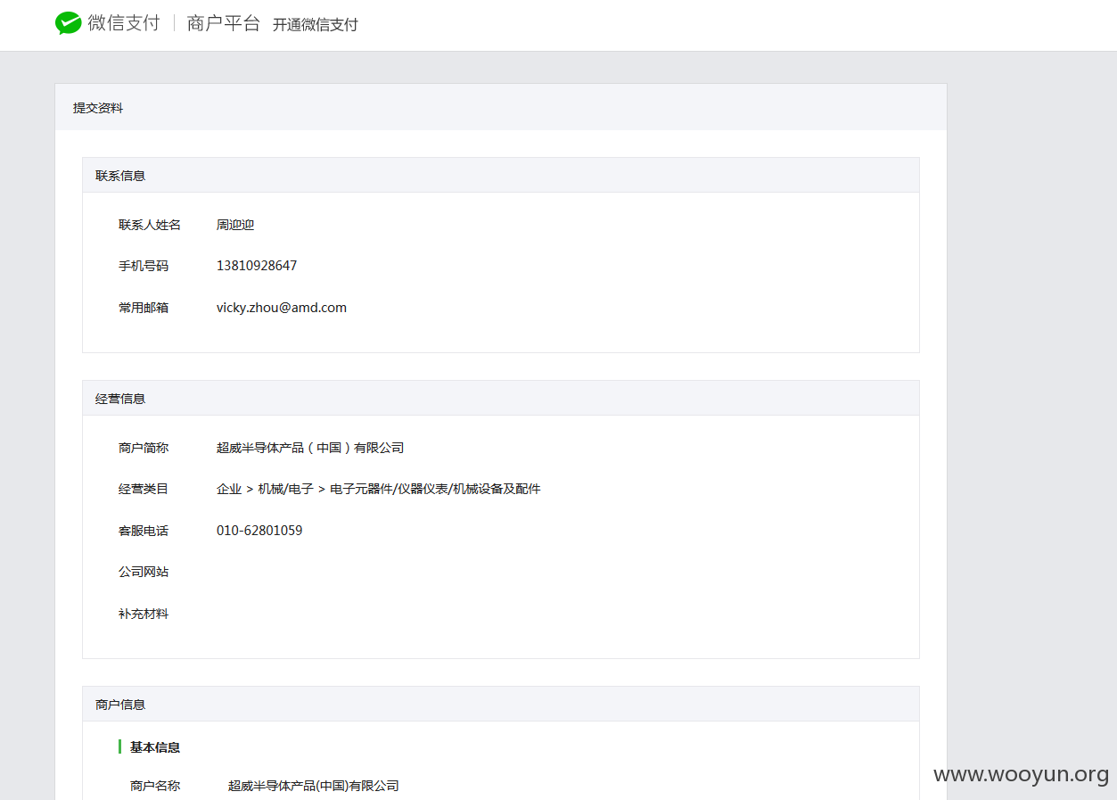
Task: Click the WeChat Pay logo icon
Action: pos(68,24)
